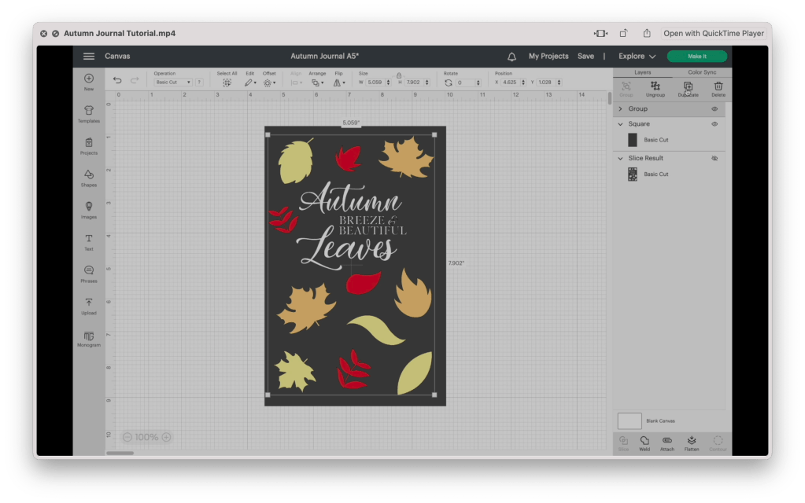805x503 pixels.
Task: Click the Blank Canvas color swatch
Action: [630, 421]
